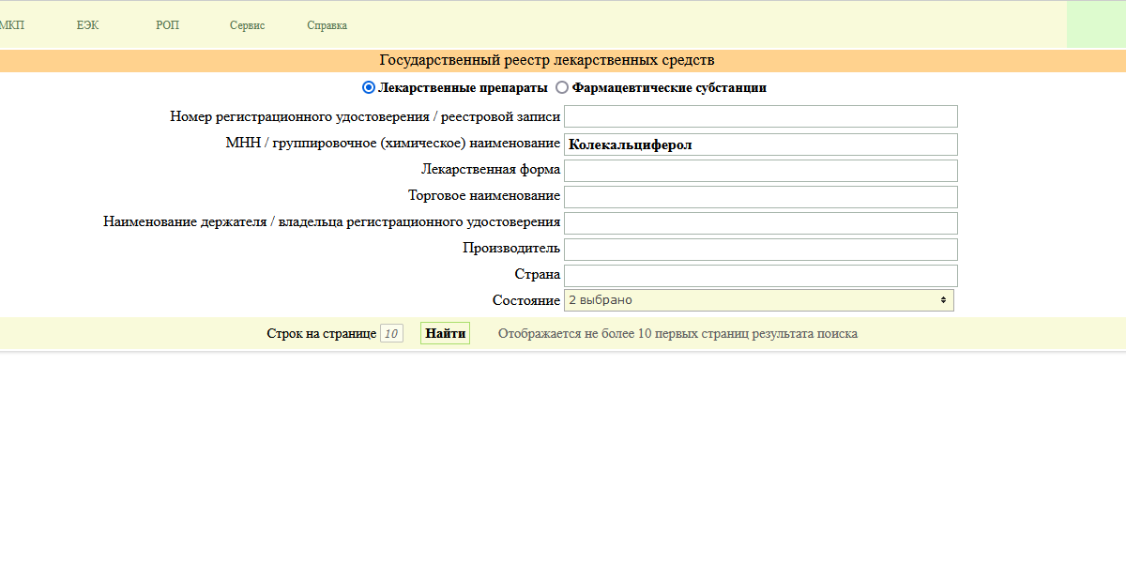The height and width of the screenshot is (563, 1126).
Task: Open the РОП menu item
Action: (167, 25)
